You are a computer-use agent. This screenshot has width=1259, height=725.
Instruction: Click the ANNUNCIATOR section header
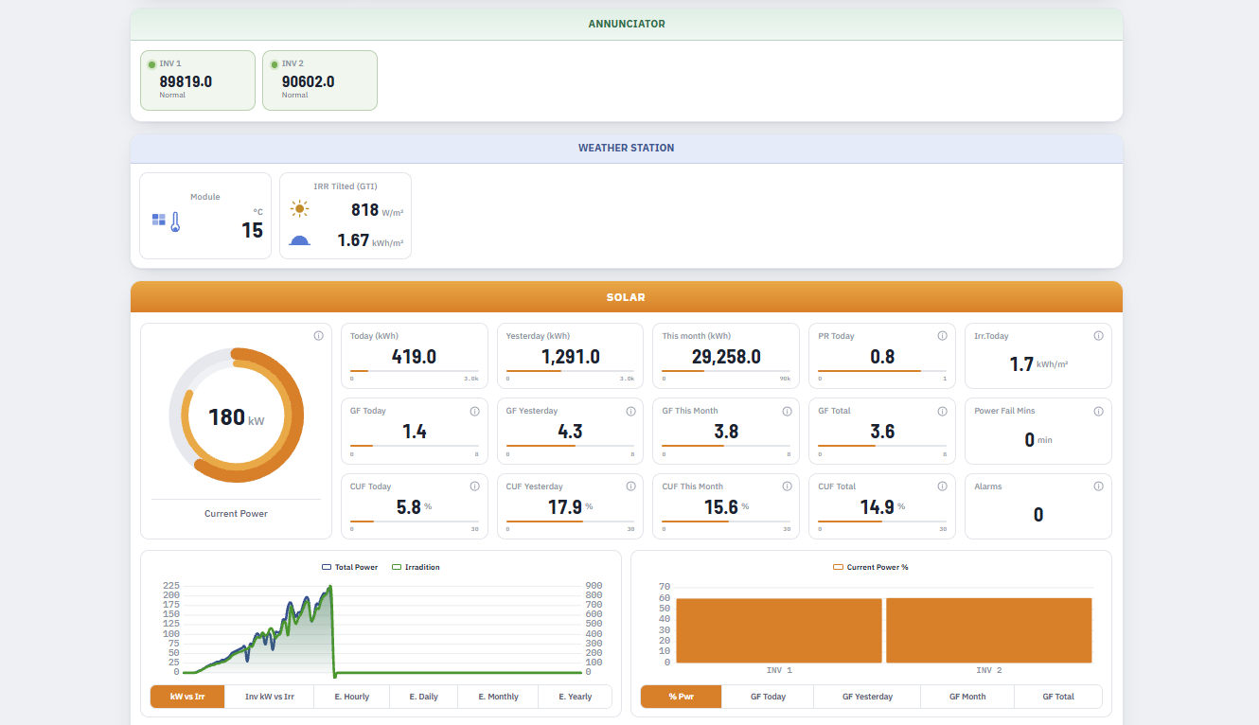[627, 25]
